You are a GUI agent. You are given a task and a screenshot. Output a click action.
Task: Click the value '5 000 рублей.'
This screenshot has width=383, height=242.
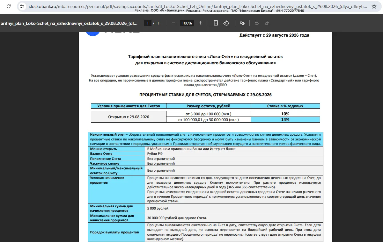pos(158,209)
